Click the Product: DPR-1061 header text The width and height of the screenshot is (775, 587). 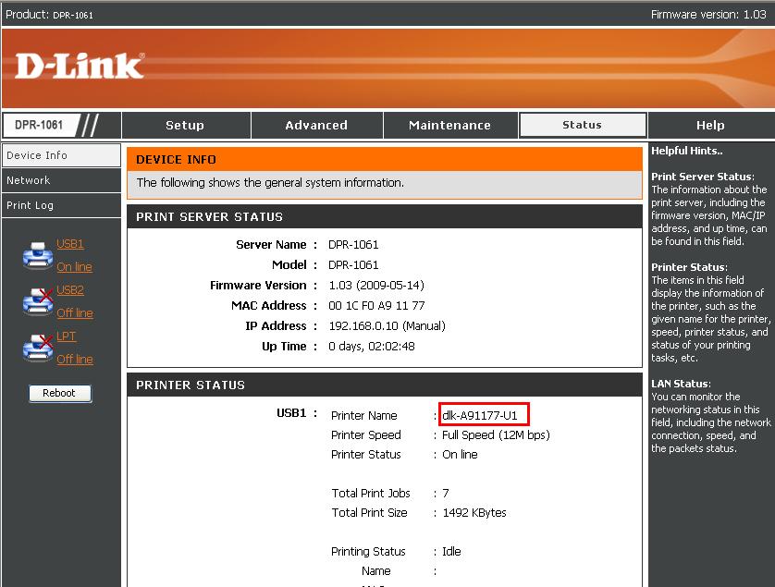pyautogui.click(x=49, y=15)
